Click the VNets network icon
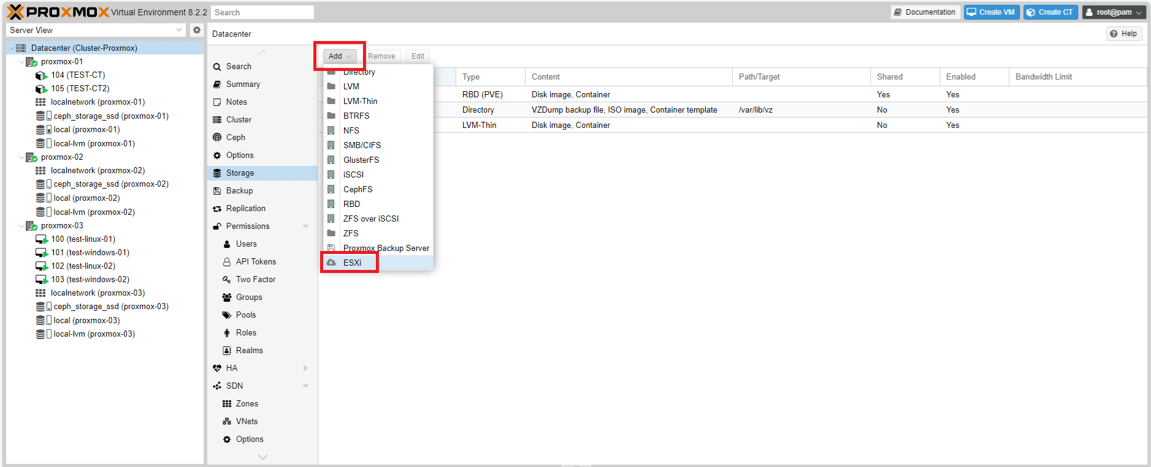 [x=227, y=422]
